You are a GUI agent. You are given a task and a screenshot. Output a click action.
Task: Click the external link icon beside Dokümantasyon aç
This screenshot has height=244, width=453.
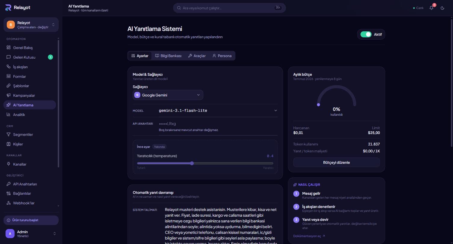coord(324,236)
